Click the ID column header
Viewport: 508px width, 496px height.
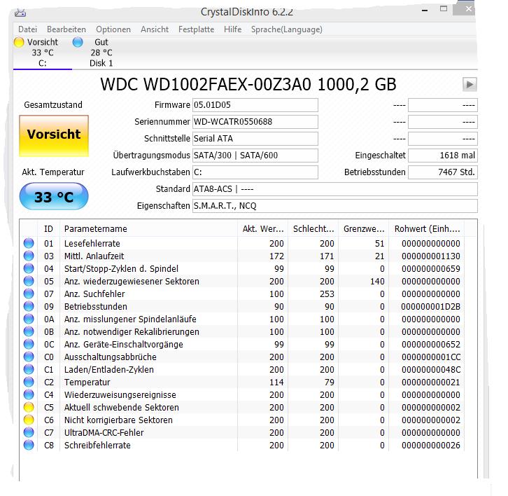click(x=48, y=229)
